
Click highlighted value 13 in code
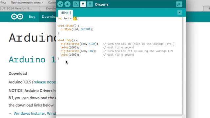tap(75, 18)
